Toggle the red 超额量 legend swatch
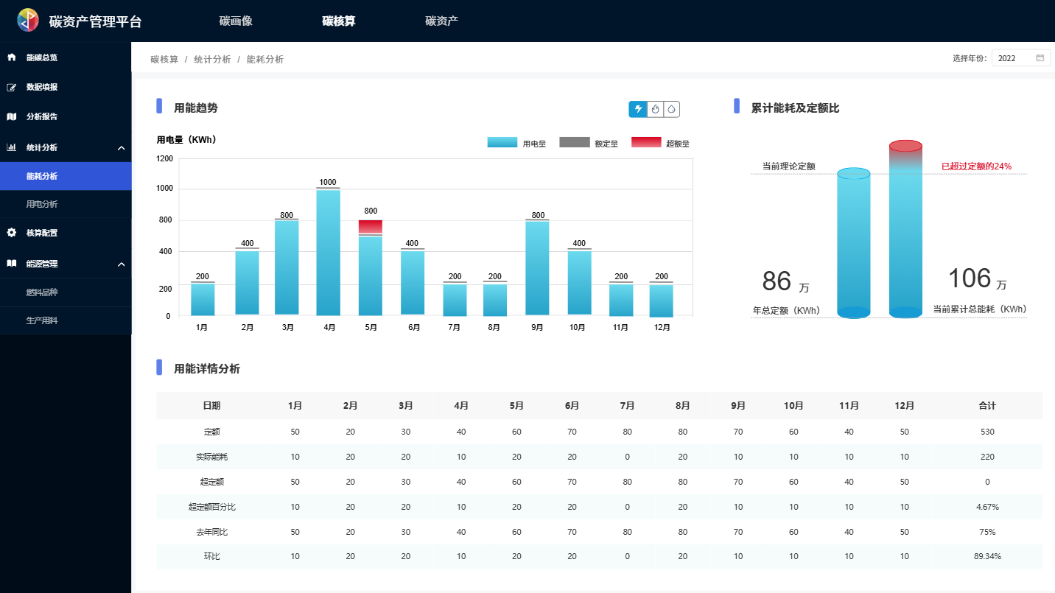1055x593 pixels. tap(646, 142)
